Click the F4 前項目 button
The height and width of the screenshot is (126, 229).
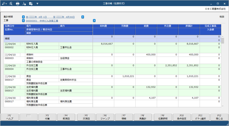pos(66,117)
